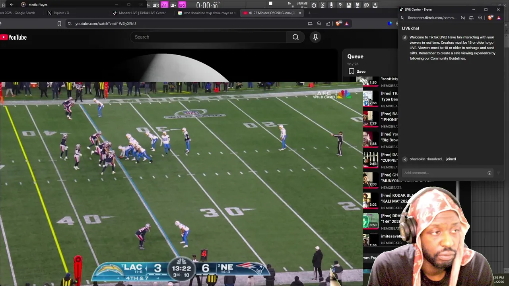Click zoom out magnifier in LIVE Center bar
This screenshot has height=286, width=509.
[480, 18]
